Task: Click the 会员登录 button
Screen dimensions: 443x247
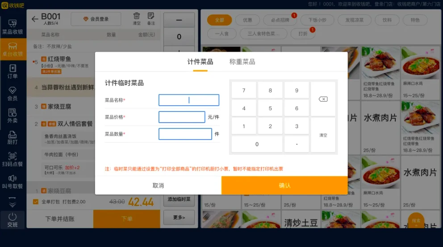Action: 96,19
